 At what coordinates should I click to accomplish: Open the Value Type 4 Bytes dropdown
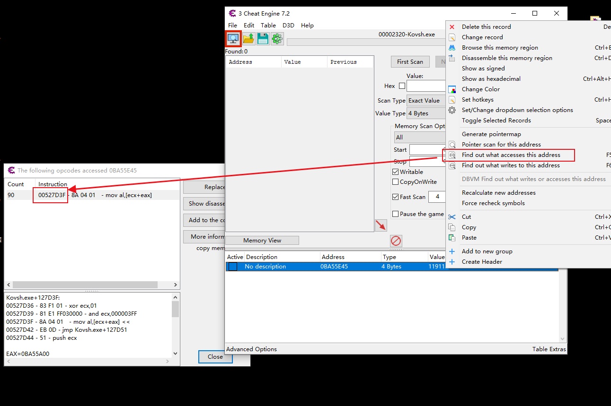click(x=426, y=113)
